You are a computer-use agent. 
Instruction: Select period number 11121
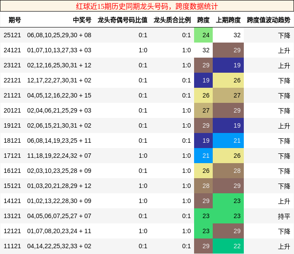point(12,246)
